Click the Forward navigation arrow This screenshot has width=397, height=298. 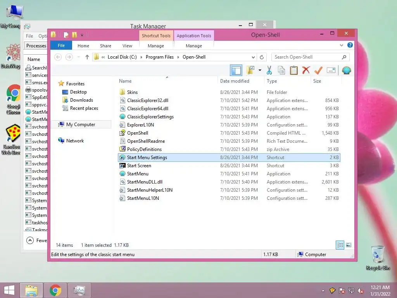69,57
